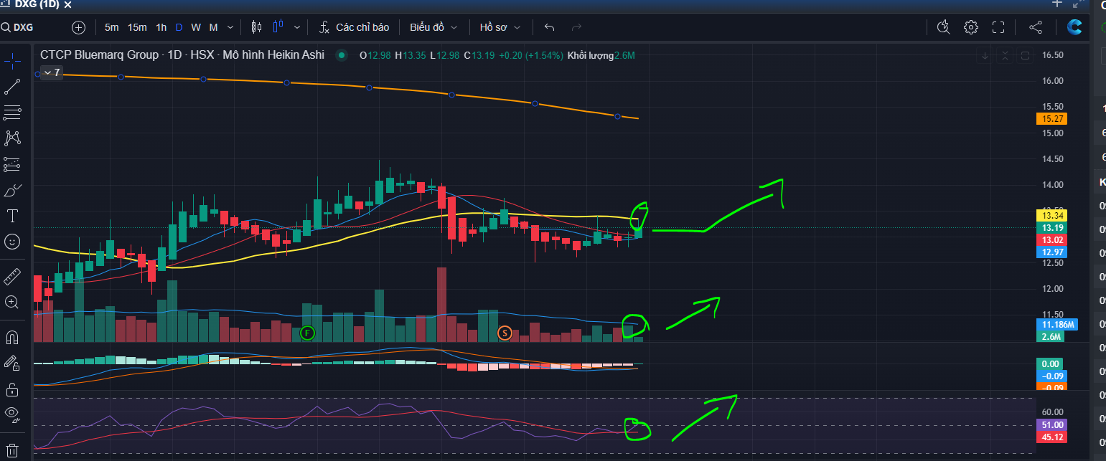This screenshot has height=461, width=1106.
Task: Open Các chỉ báo indicators menu
Action: pos(353,27)
